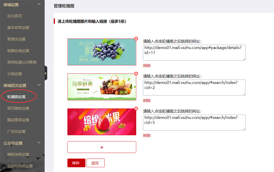Open 广告位设置 in sidebar
The width and height of the screenshot is (274, 172).
point(16,131)
